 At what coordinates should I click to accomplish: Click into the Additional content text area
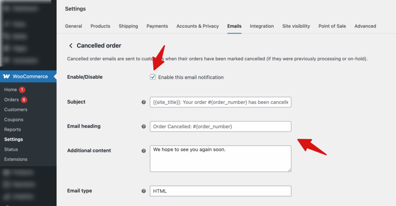(x=220, y=159)
